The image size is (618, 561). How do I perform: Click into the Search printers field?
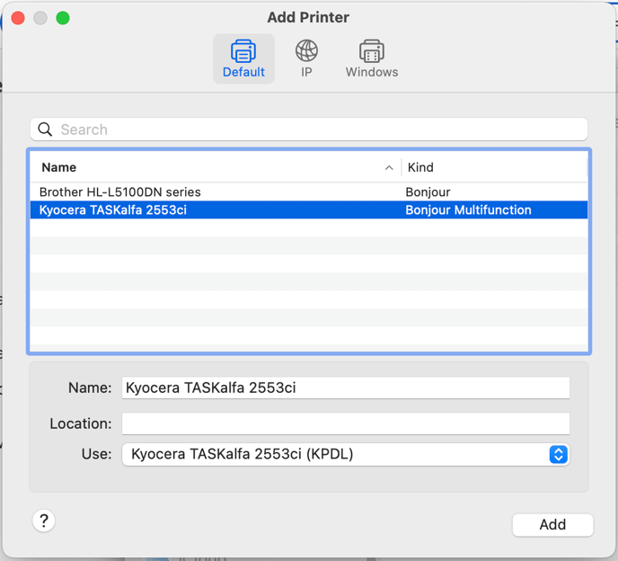coord(309,129)
